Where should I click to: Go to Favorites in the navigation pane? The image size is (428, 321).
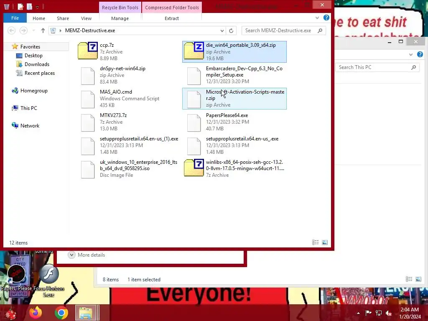pyautogui.click(x=30, y=47)
